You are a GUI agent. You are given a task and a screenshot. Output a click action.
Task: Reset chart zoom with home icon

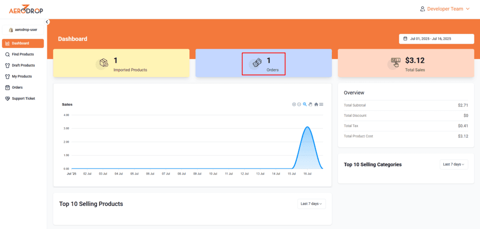[x=316, y=104]
